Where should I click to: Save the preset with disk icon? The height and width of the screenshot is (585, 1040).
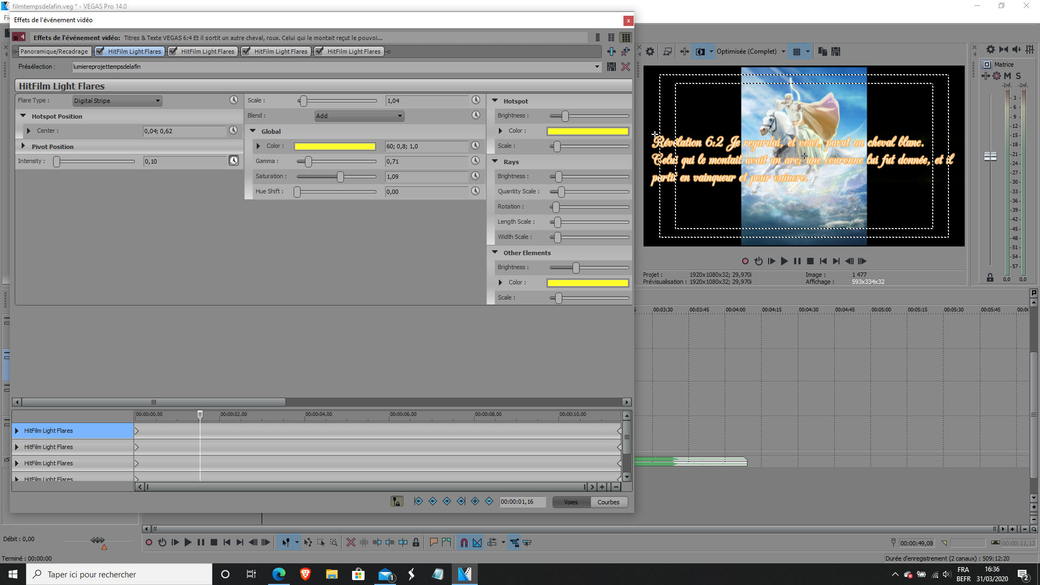coord(611,67)
